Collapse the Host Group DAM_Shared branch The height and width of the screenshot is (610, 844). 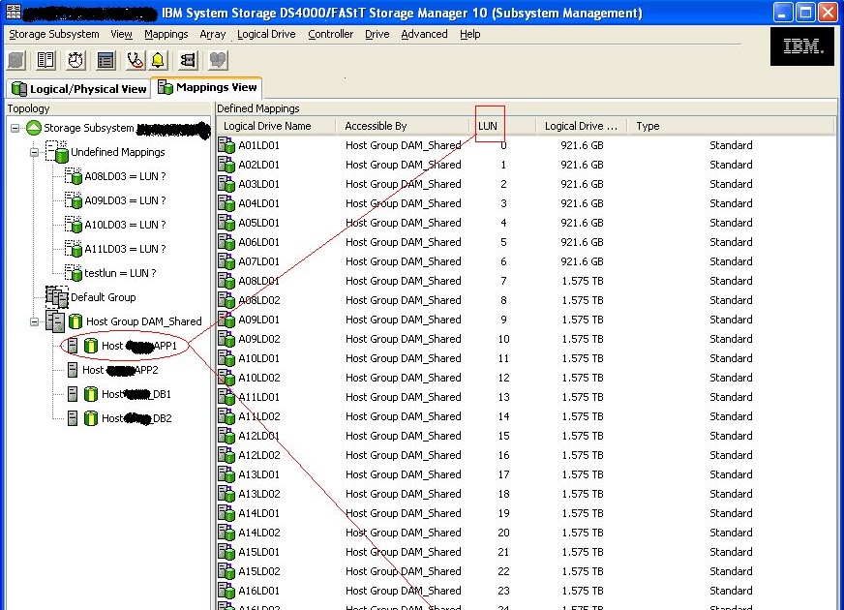tap(36, 320)
